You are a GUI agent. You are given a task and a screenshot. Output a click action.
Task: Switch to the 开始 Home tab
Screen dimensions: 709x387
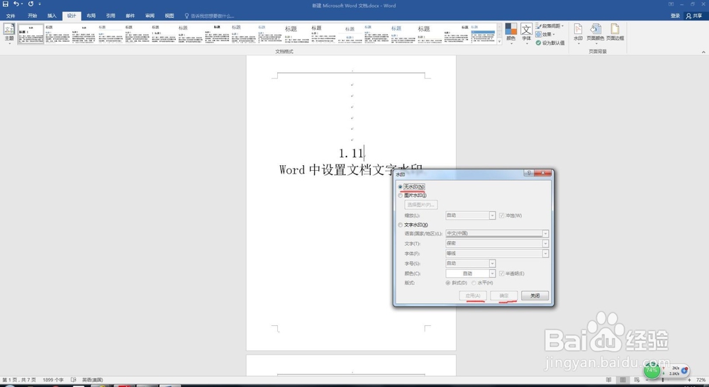pos(32,16)
